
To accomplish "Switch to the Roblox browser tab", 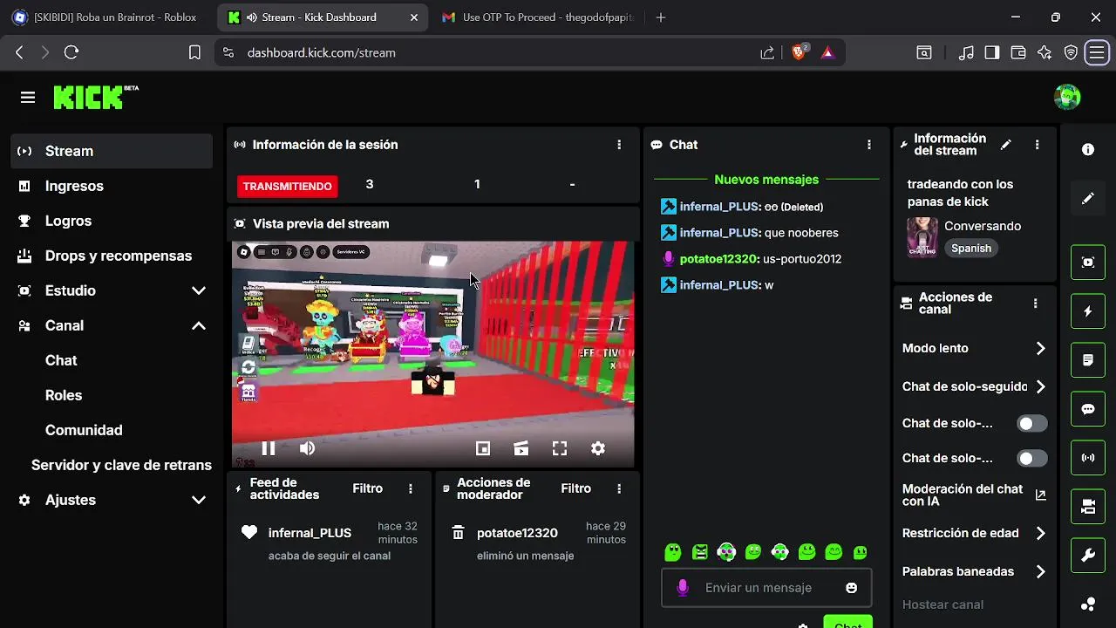I will click(105, 17).
